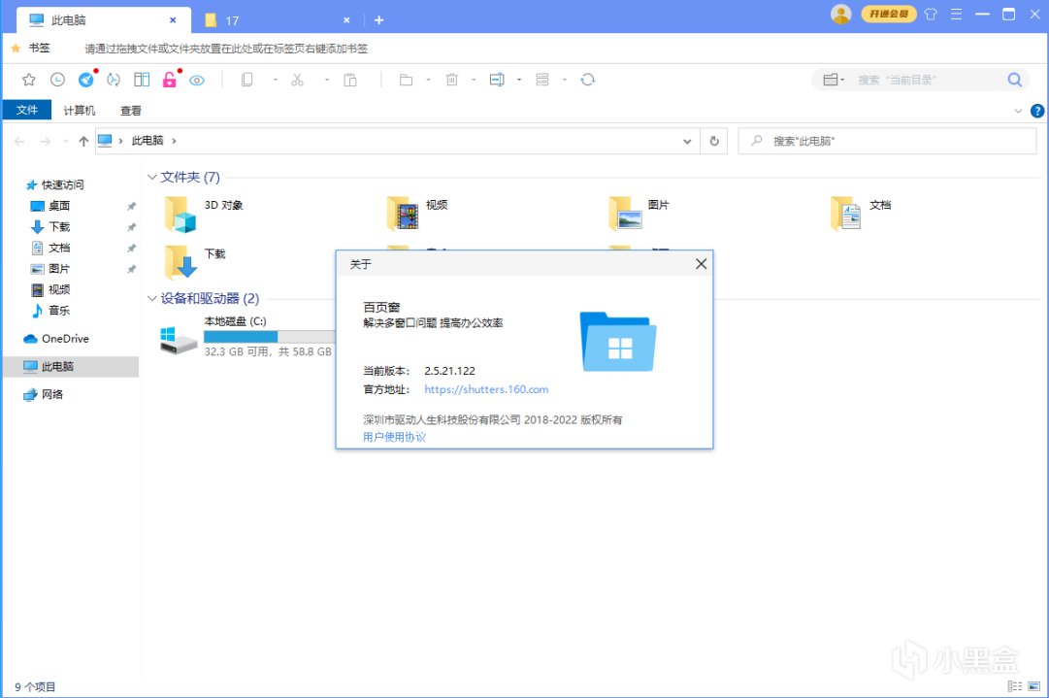1049x698 pixels.
Task: Click the address bar refresh button
Action: point(714,141)
